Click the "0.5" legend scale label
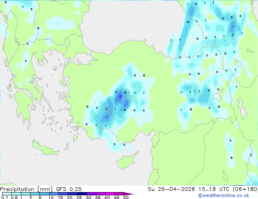Viewport: 258px width, 199px height. [x=14, y=197]
